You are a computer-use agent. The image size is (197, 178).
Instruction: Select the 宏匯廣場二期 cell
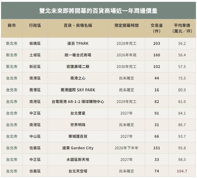click(78, 67)
